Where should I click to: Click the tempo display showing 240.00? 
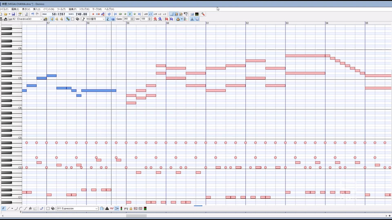point(82,14)
